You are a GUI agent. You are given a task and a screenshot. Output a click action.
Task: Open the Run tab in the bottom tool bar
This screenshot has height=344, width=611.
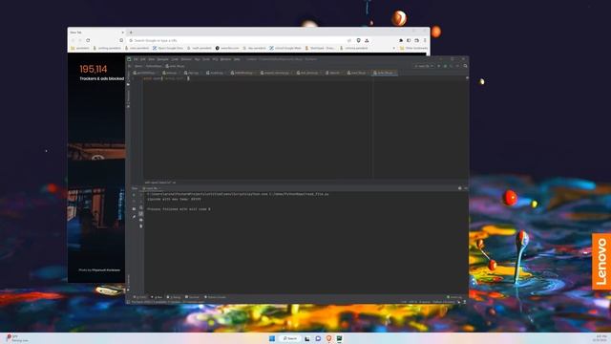[157, 297]
